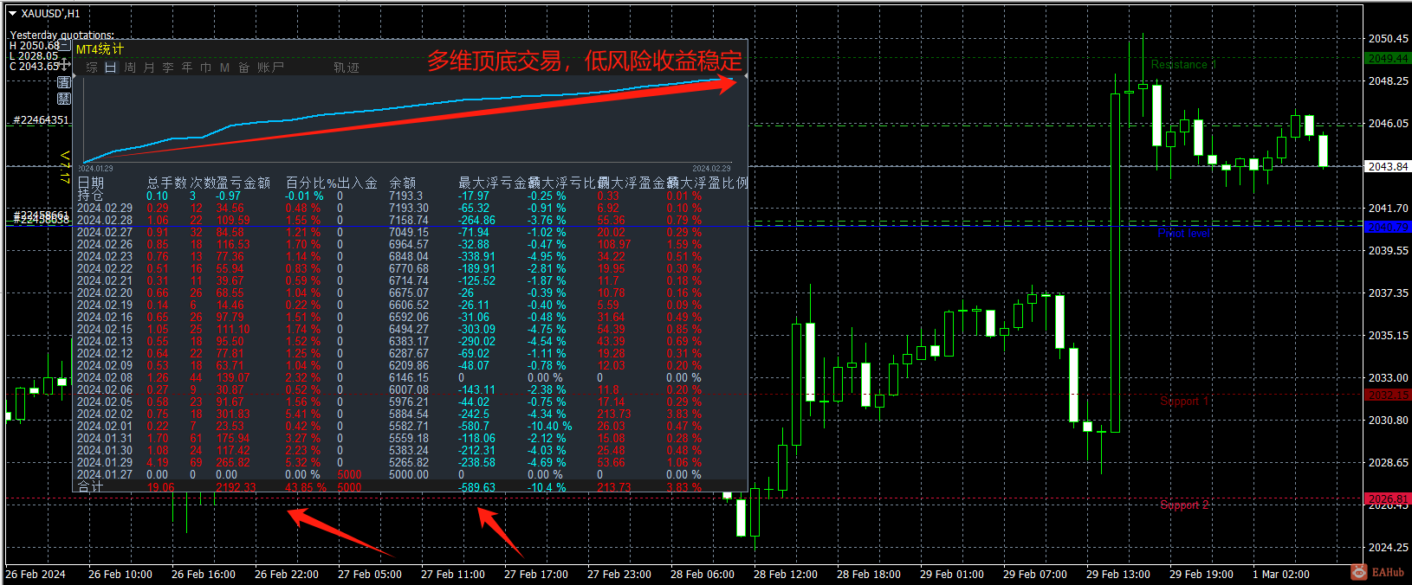The width and height of the screenshot is (1412, 585).
Task: Click the current price tag 2043.84
Action: tap(1388, 166)
